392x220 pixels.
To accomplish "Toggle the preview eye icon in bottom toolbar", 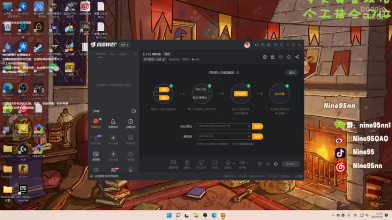I will pos(268,164).
